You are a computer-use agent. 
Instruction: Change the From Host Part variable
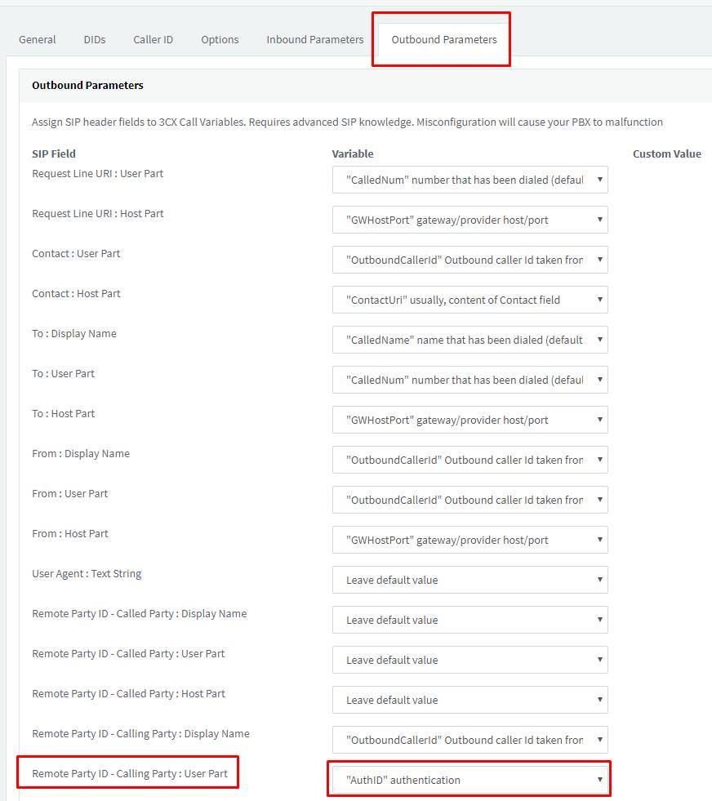(x=469, y=540)
